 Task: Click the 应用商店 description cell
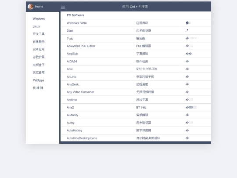[142, 23]
